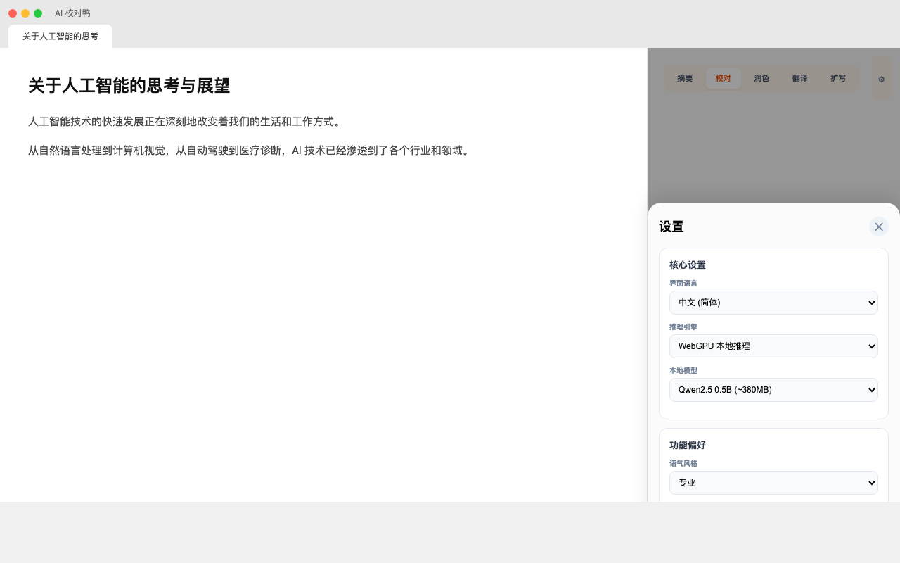
Task: Select the 关于人工智能的思考 document tab
Action: 60,37
